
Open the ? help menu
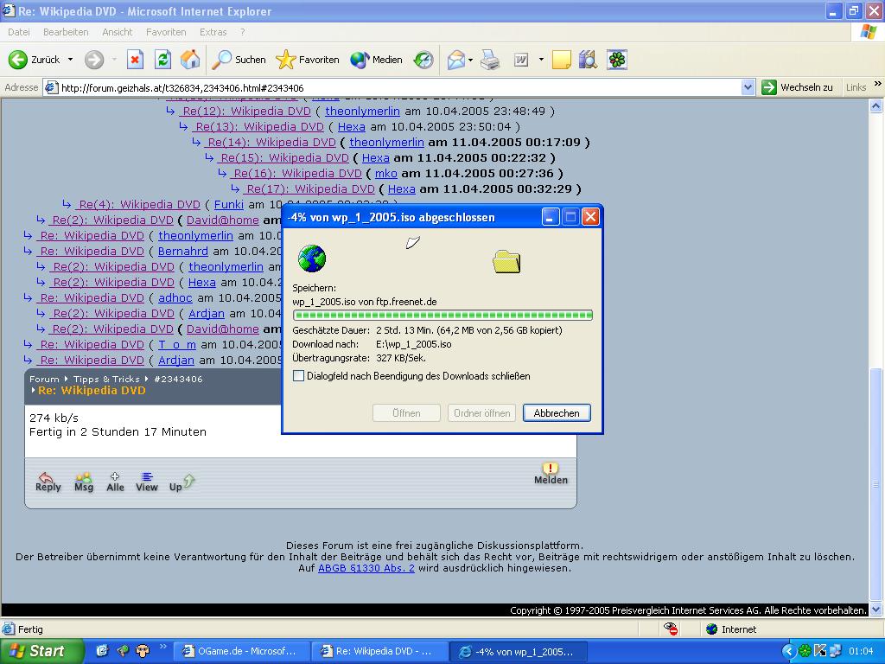point(243,32)
